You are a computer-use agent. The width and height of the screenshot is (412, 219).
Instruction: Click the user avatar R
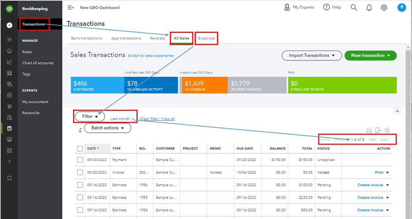402,7
